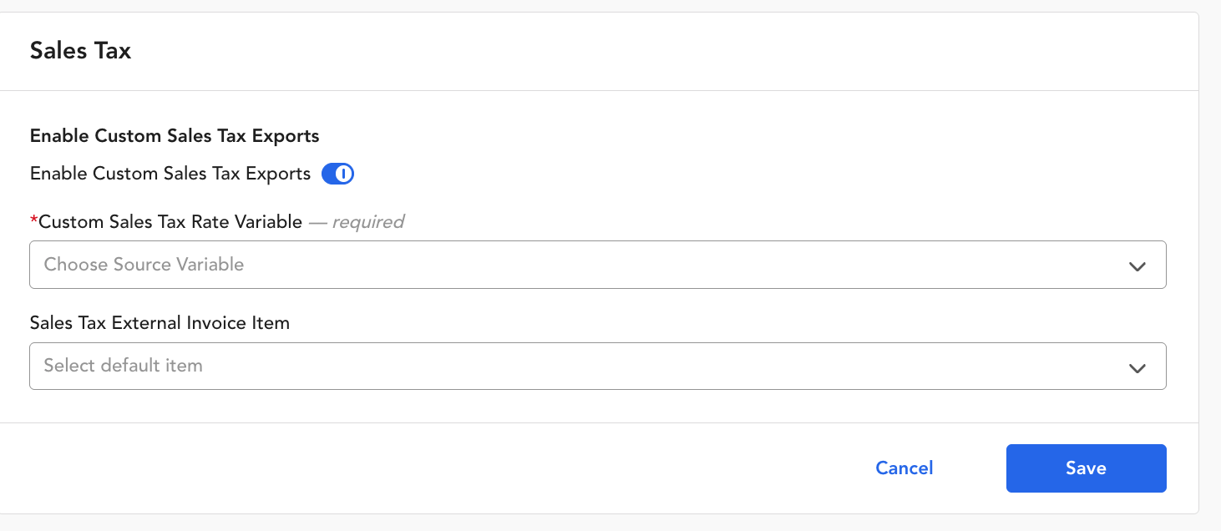
Task: Click the italic "required" hint text
Action: [368, 222]
